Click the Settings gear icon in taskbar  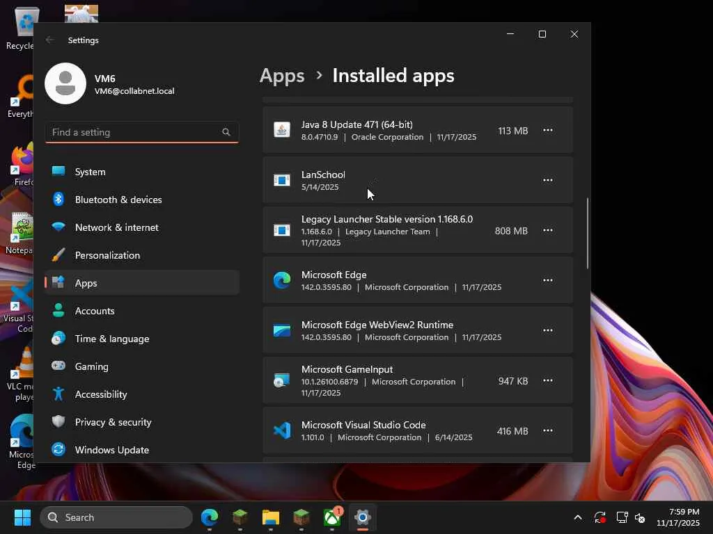pyautogui.click(x=362, y=517)
